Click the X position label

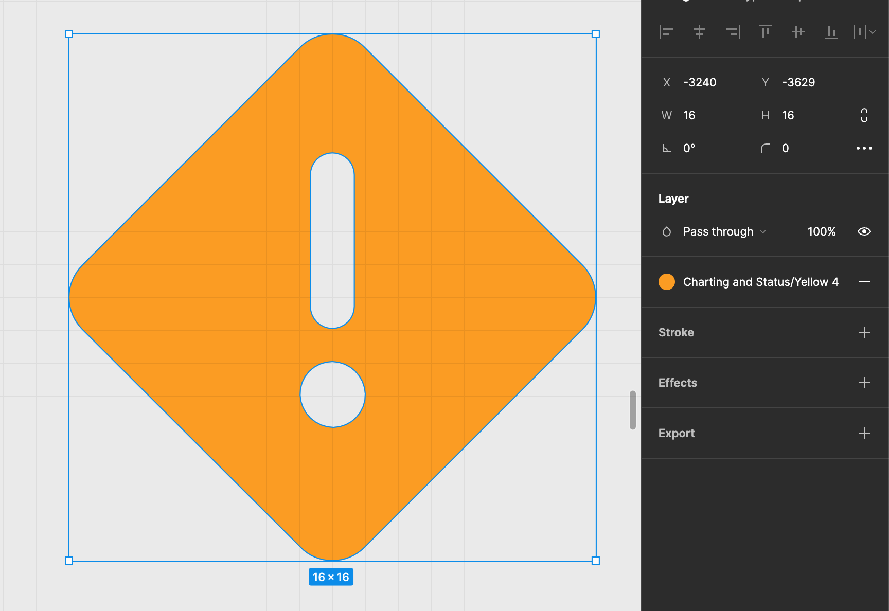tap(667, 82)
